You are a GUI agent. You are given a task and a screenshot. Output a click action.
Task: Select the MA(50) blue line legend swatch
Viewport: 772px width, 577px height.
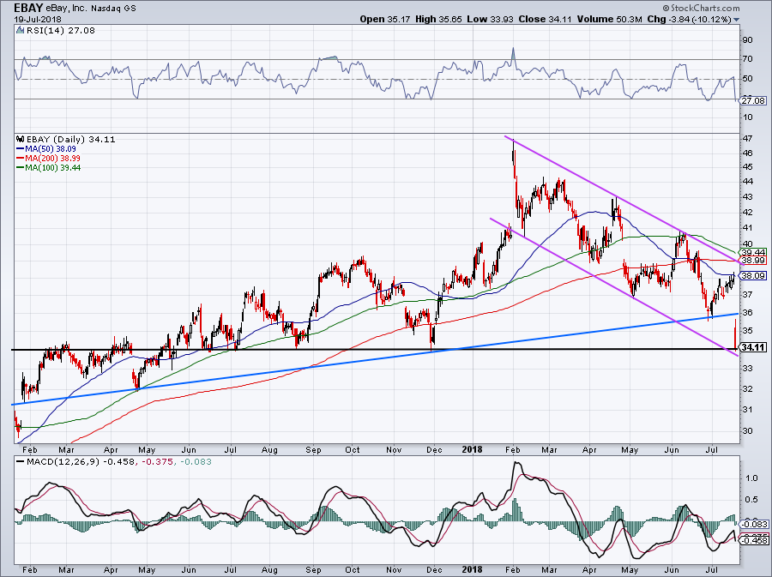click(21, 149)
